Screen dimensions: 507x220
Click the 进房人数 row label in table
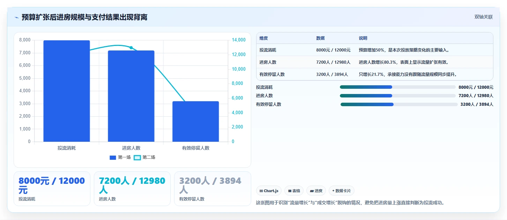[268, 62]
